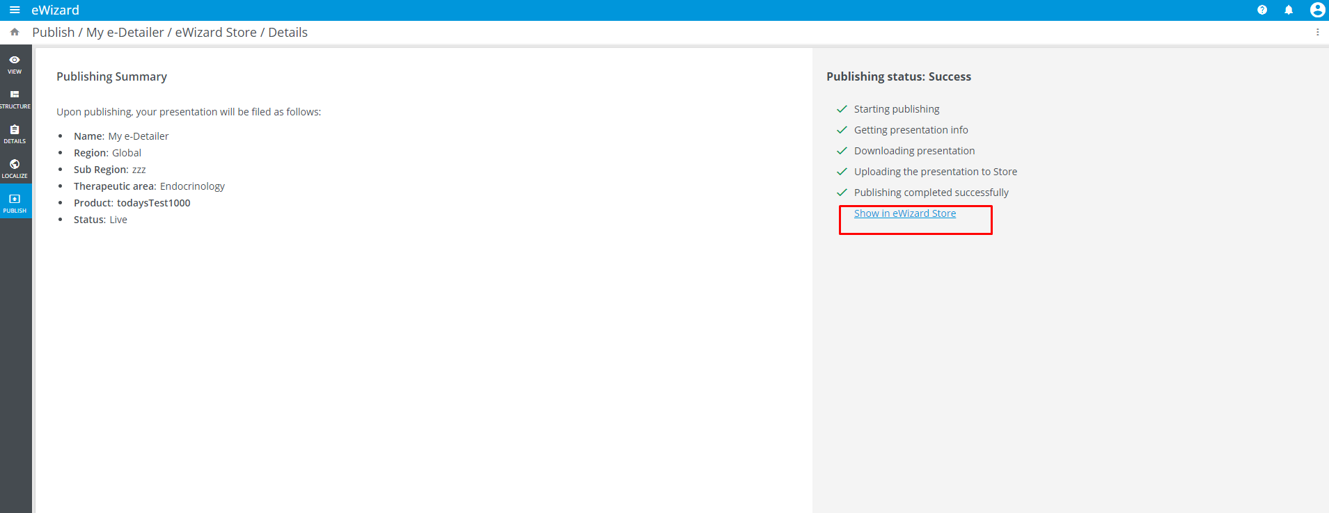Select the Publish sidebar tab
The width and height of the screenshot is (1329, 513).
[15, 203]
